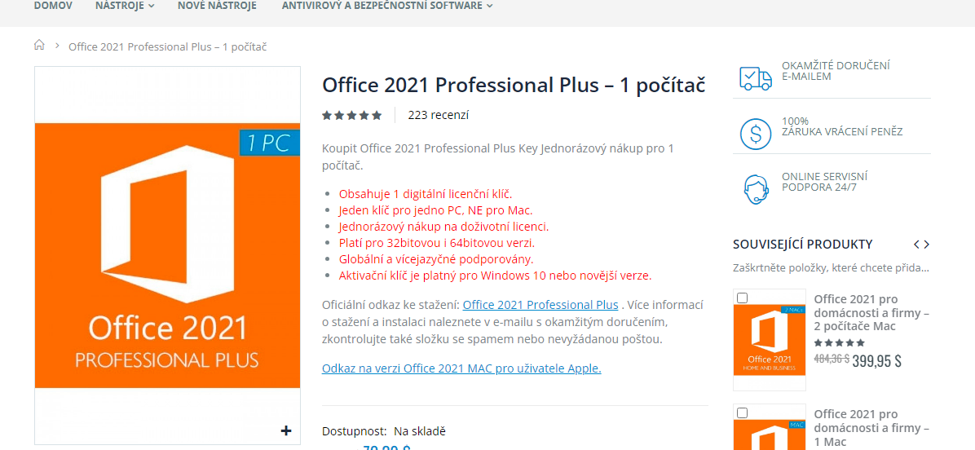Check the Office 2021 1 Mac product checkbox
This screenshot has width=975, height=450.
click(x=742, y=413)
